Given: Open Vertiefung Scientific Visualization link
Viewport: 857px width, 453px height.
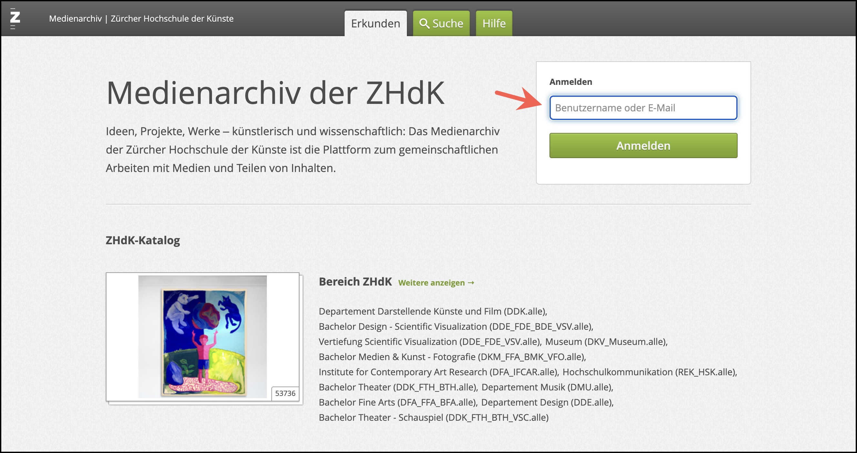Looking at the screenshot, I should pyautogui.click(x=430, y=342).
